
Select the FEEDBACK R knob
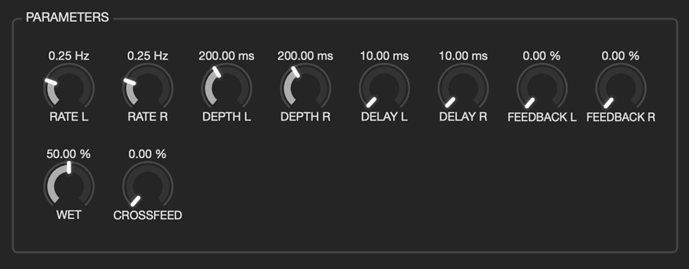tap(621, 87)
